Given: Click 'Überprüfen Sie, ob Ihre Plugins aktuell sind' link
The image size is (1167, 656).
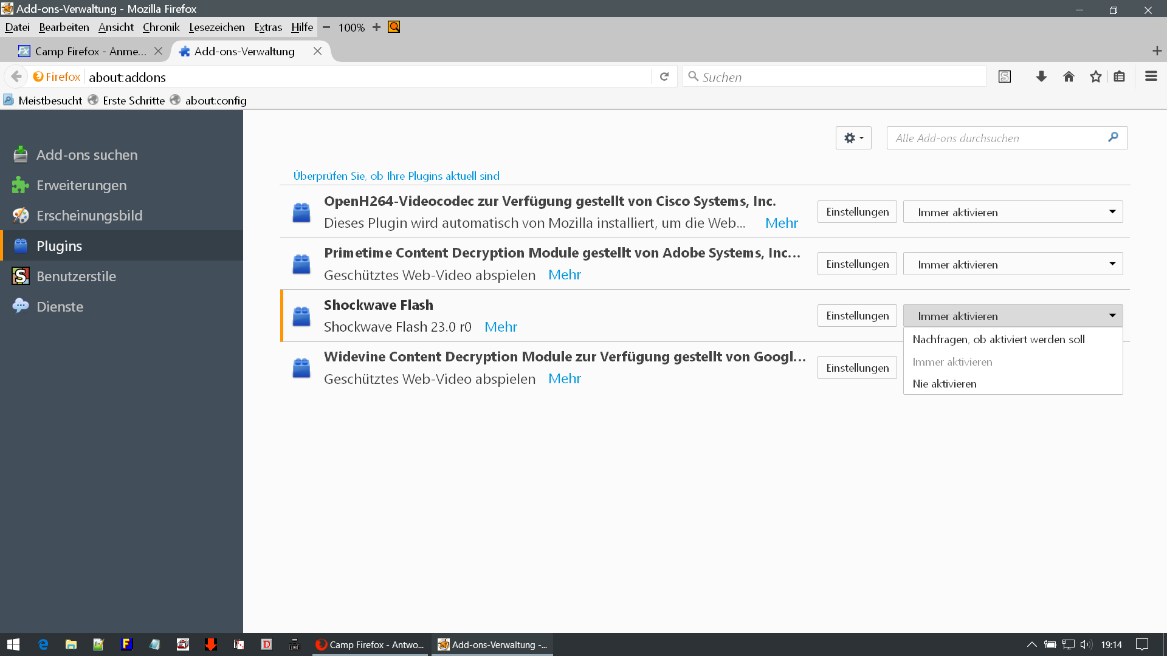Looking at the screenshot, I should (x=396, y=176).
